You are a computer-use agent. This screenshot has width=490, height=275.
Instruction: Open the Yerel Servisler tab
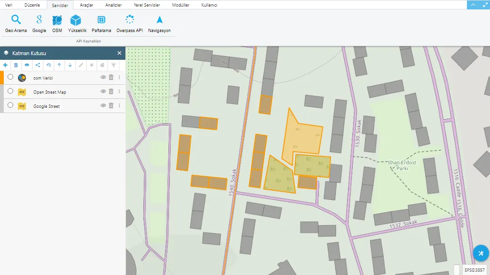click(x=147, y=5)
